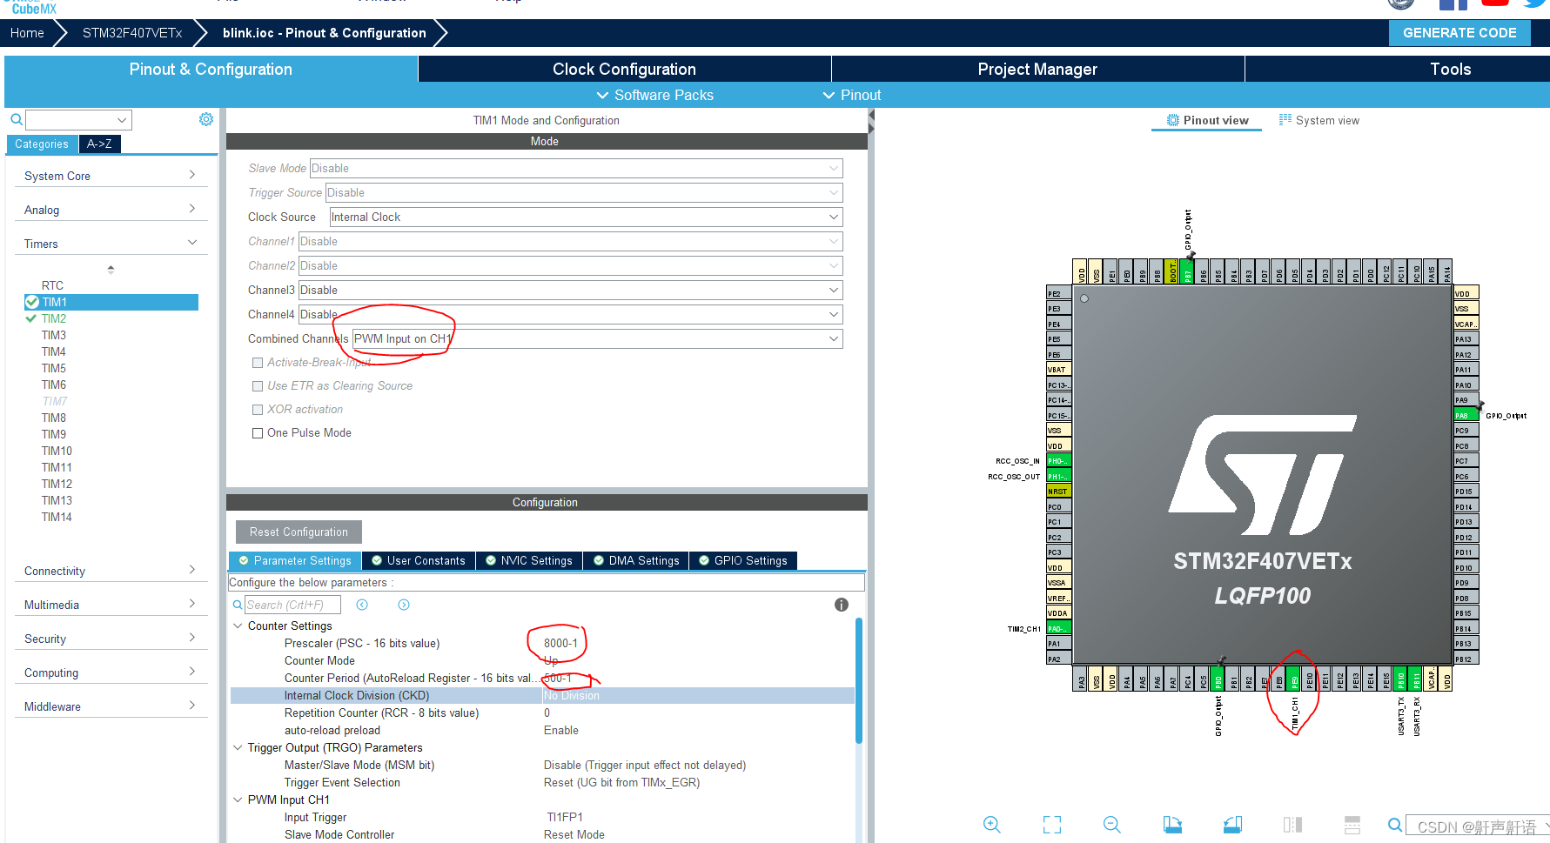Click the parameter Search (Ctrl+F) field
This screenshot has width=1550, height=843.
click(x=292, y=605)
